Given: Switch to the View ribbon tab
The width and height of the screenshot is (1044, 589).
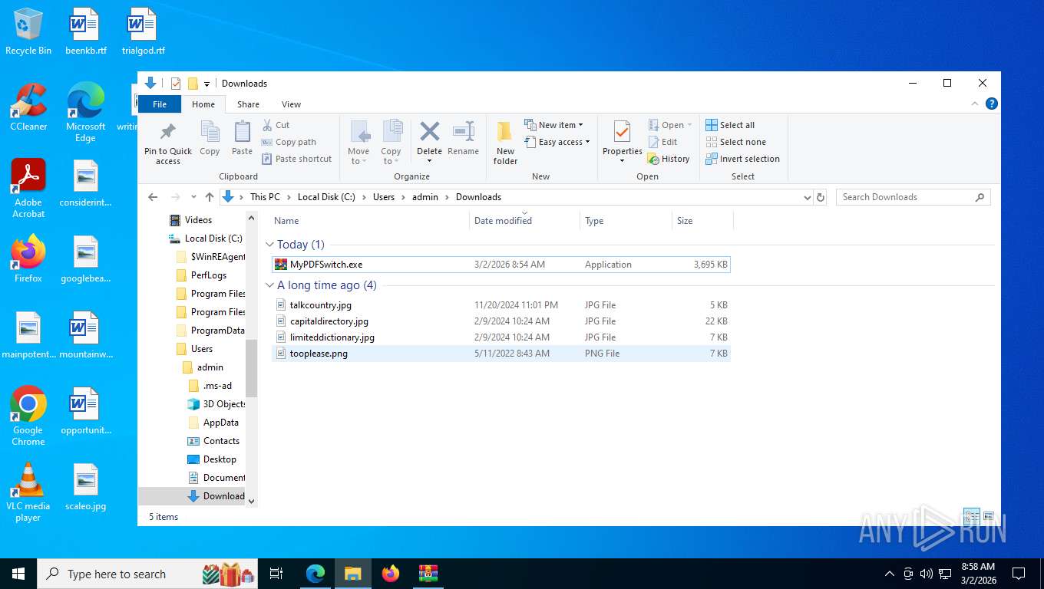Looking at the screenshot, I should point(291,104).
